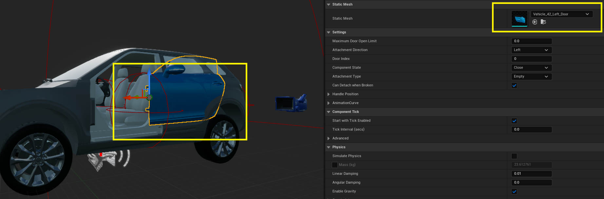This screenshot has width=604, height=199.
Task: Click the browse-to-asset folder icon under Static Mesh
Action: point(543,22)
